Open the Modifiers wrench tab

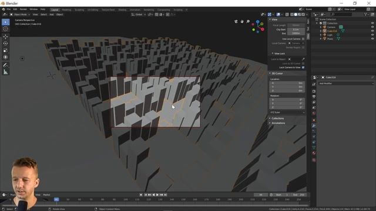click(314, 125)
